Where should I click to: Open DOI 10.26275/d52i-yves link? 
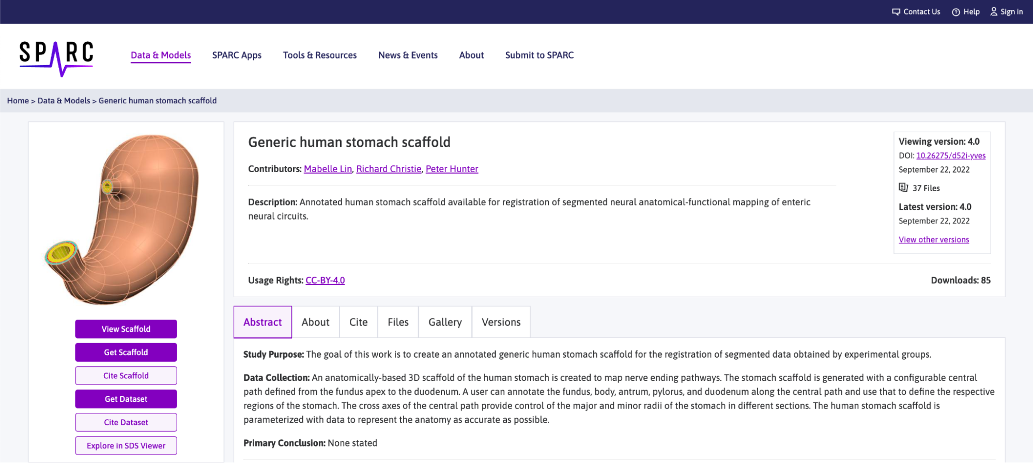pos(951,156)
